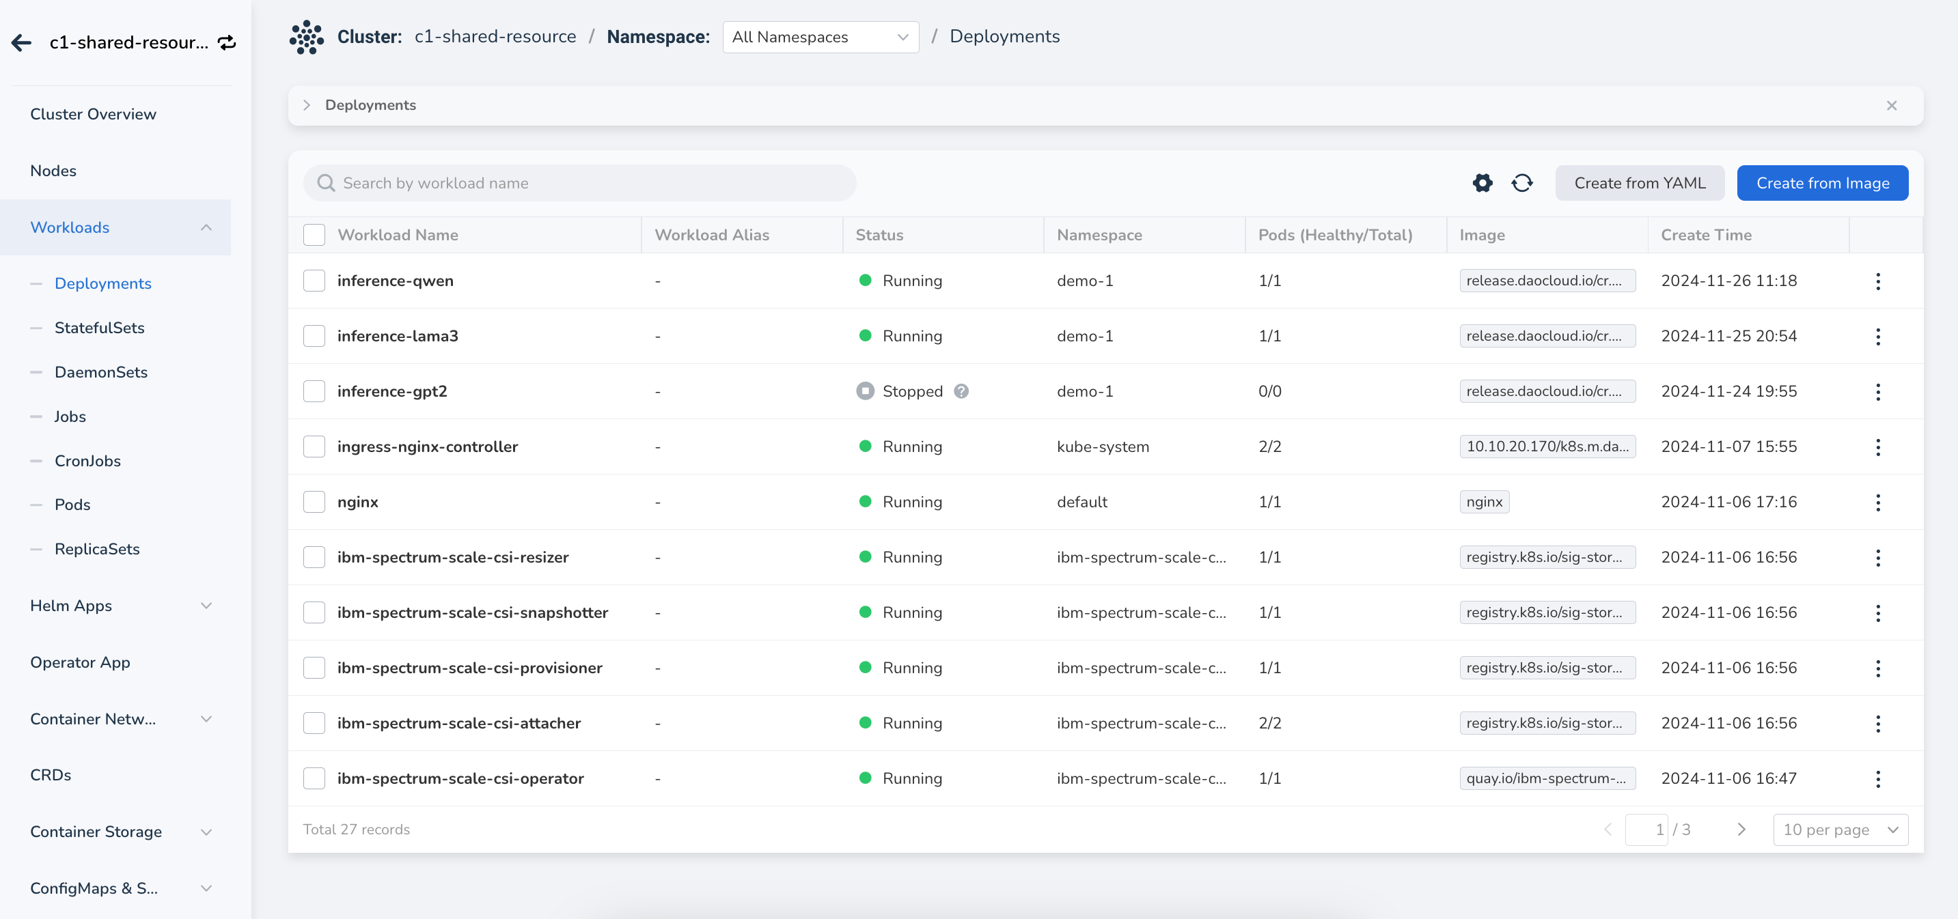The image size is (1958, 919).
Task: Open actions menu for inference-gpt2
Action: (x=1877, y=392)
